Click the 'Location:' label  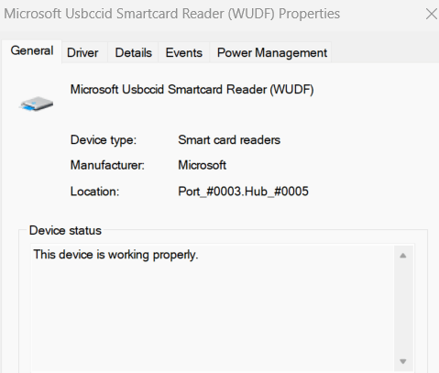pos(94,192)
